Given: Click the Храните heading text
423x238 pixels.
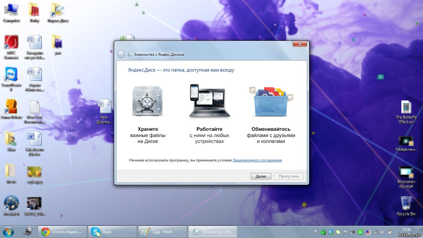Looking at the screenshot, I should pyautogui.click(x=148, y=129).
